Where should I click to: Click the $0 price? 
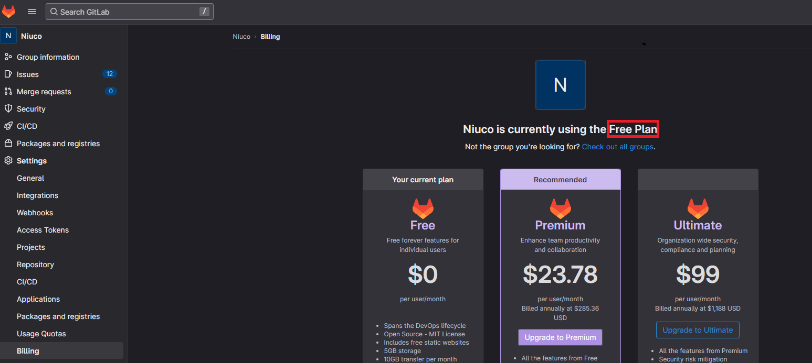423,274
